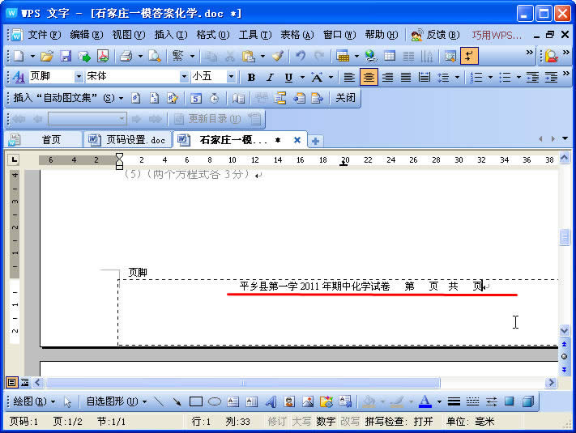Open the 插入 menu
The width and height of the screenshot is (576, 433).
170,35
